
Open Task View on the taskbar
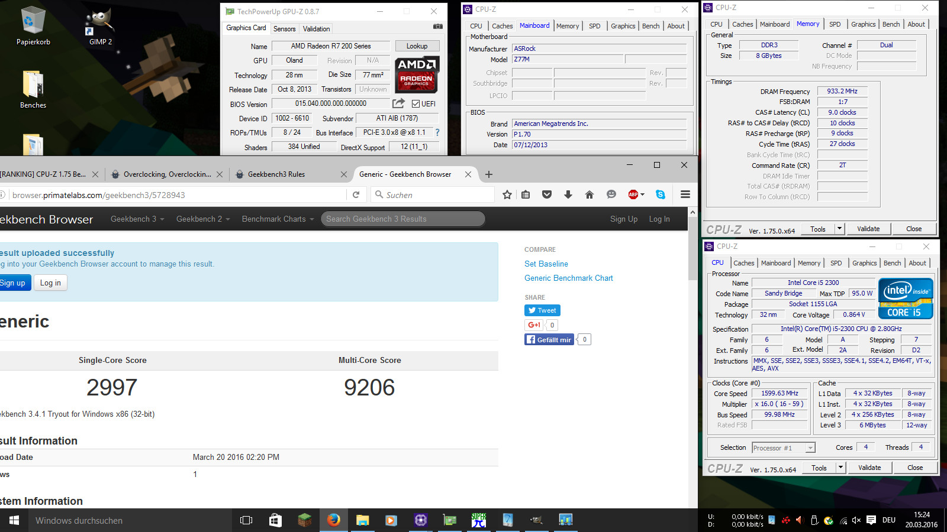246,520
